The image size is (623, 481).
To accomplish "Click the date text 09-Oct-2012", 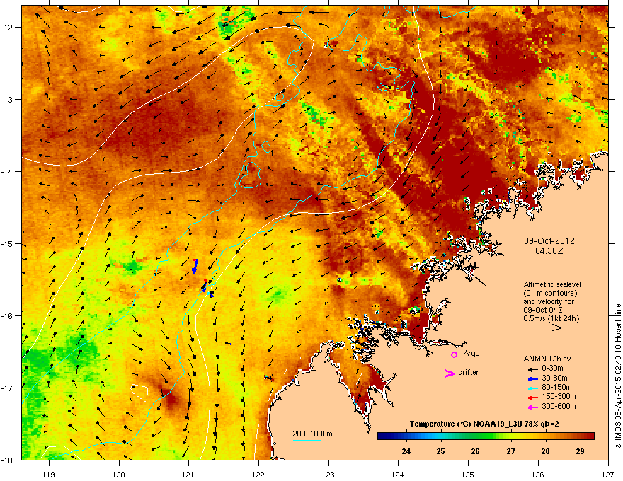I will click(x=549, y=241).
